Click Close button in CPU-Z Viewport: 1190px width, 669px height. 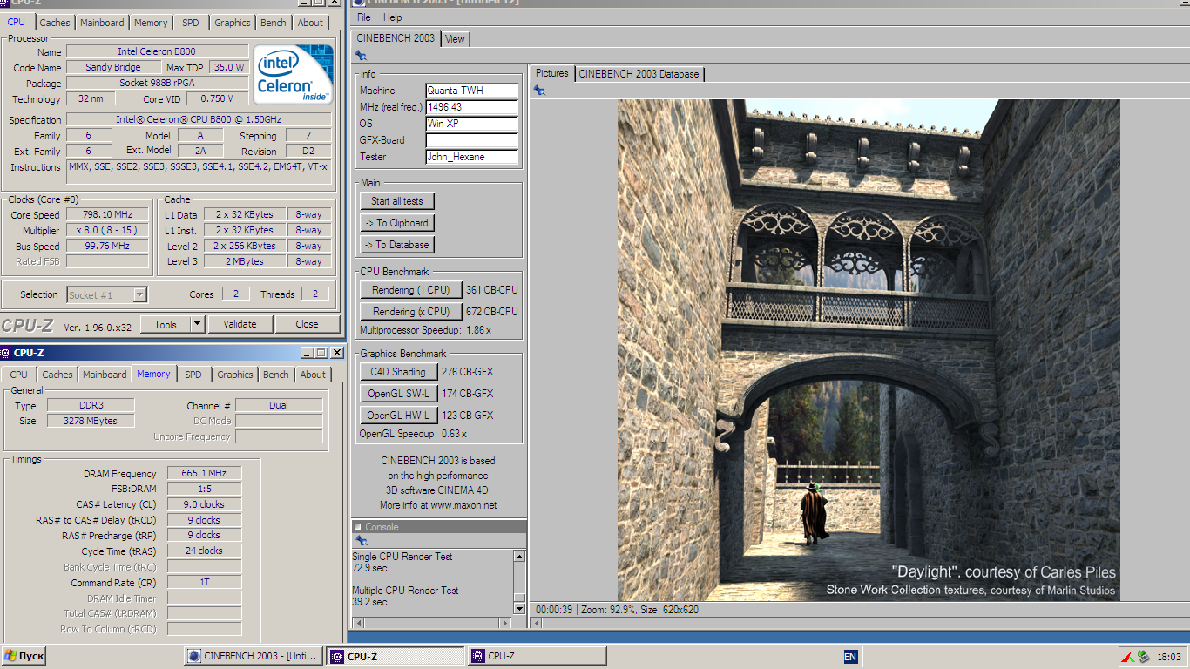[x=307, y=324]
